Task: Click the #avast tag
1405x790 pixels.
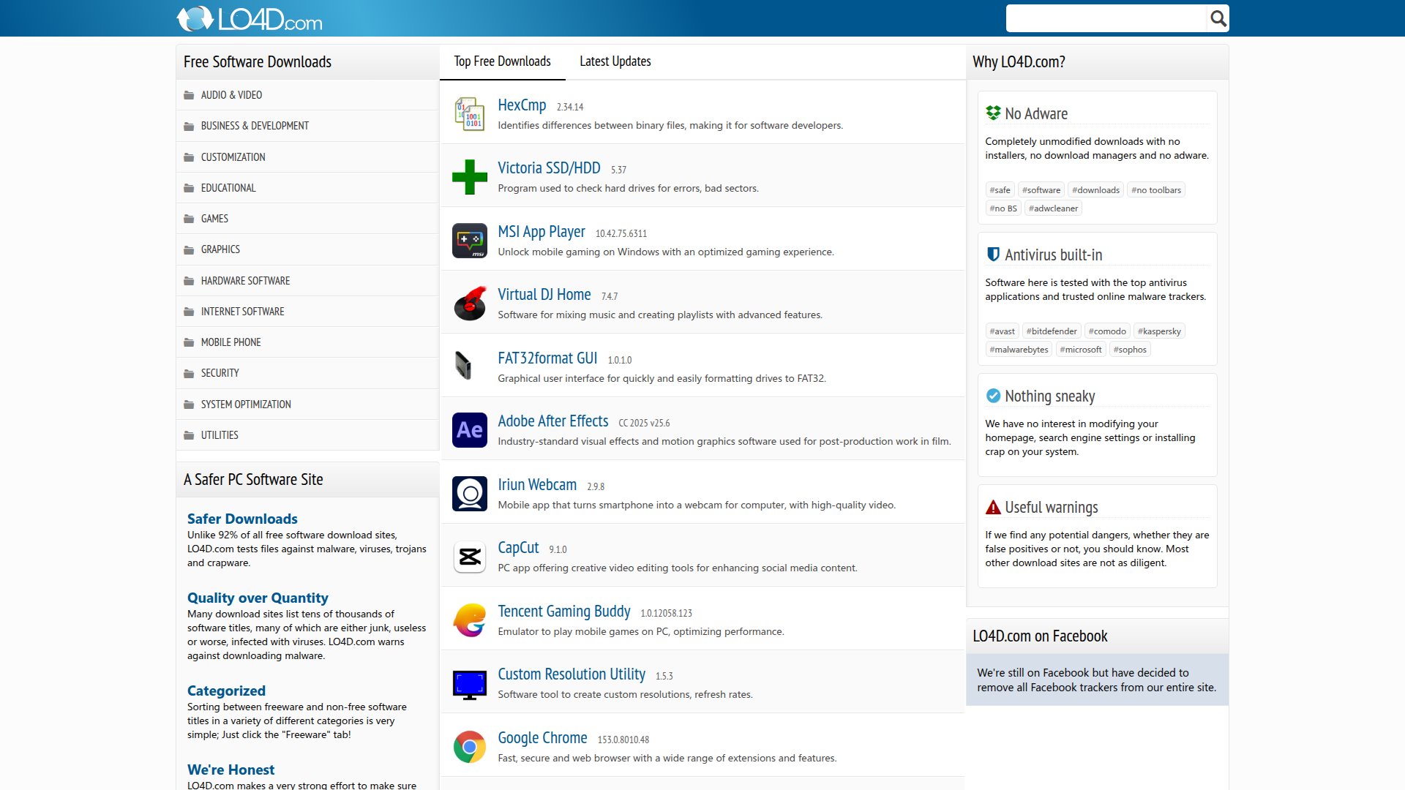Action: click(1002, 331)
